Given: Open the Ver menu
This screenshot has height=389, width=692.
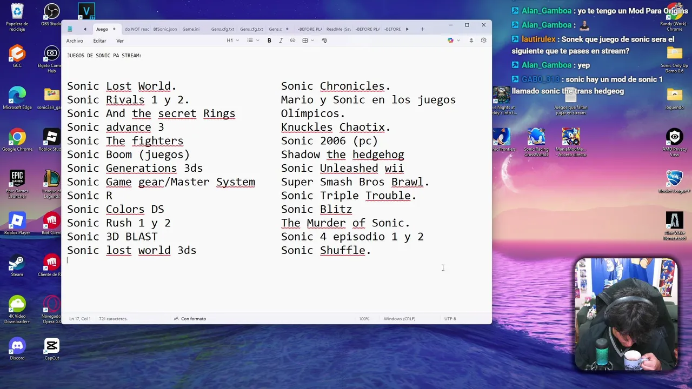Looking at the screenshot, I should [120, 41].
